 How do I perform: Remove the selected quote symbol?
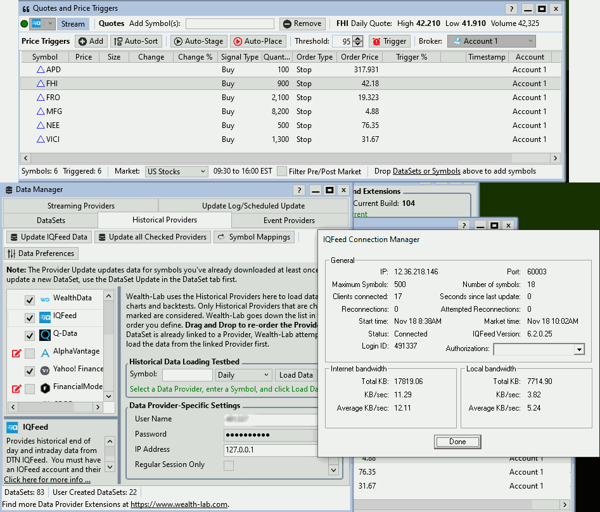302,23
